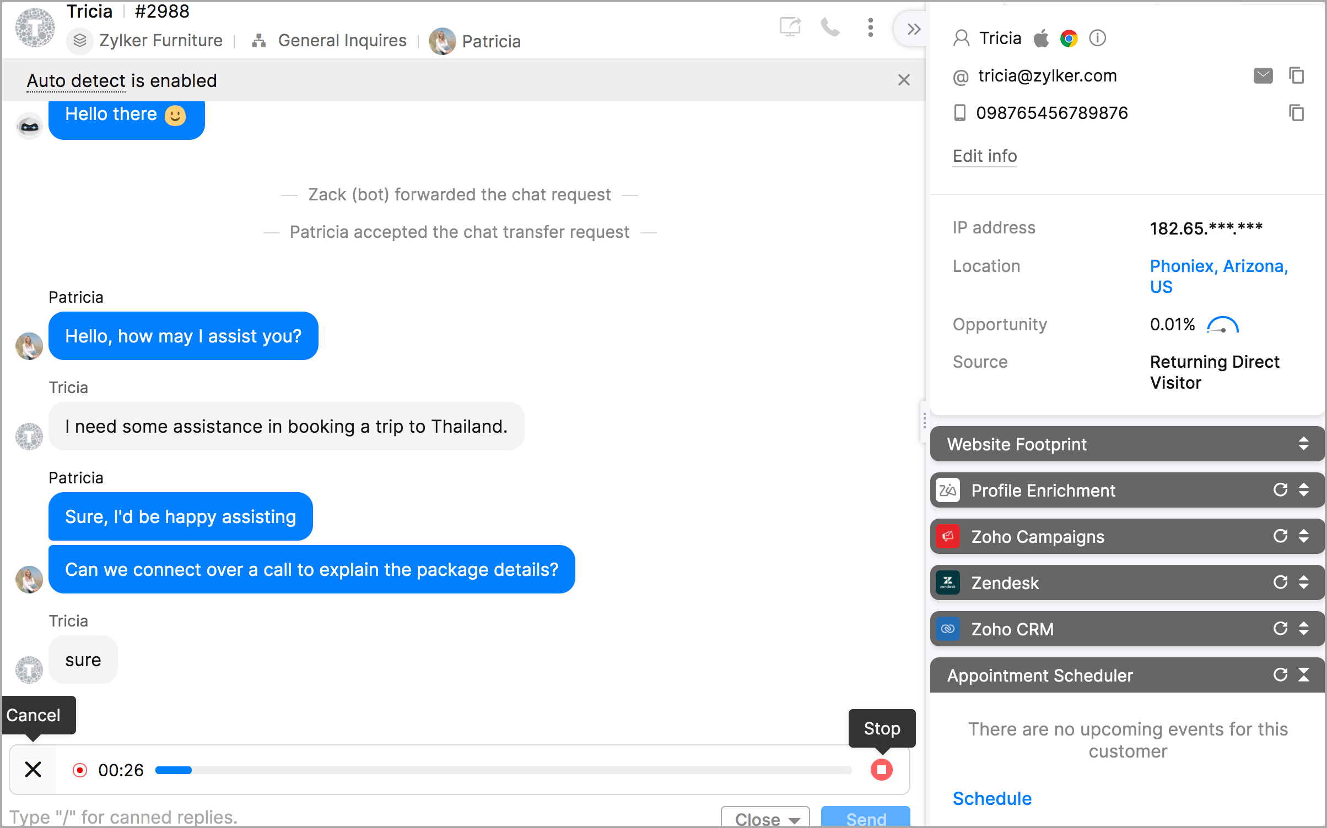This screenshot has height=828, width=1327.
Task: Stop the voice recording
Action: [x=881, y=770]
